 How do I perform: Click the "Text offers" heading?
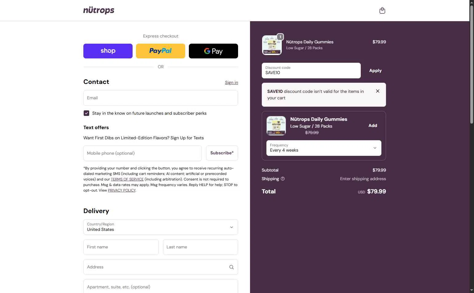click(x=96, y=127)
